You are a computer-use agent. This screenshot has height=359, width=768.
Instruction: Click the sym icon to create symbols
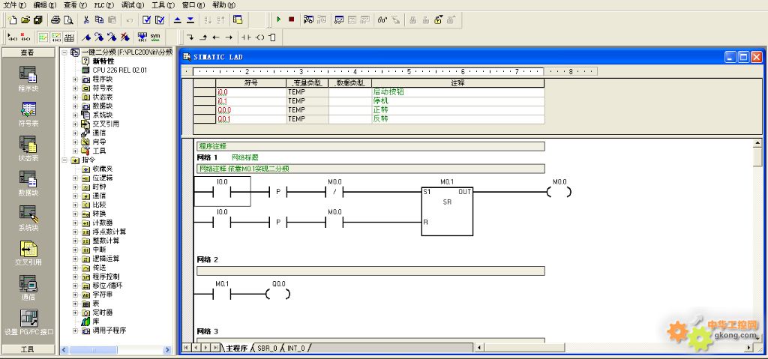tap(155, 37)
